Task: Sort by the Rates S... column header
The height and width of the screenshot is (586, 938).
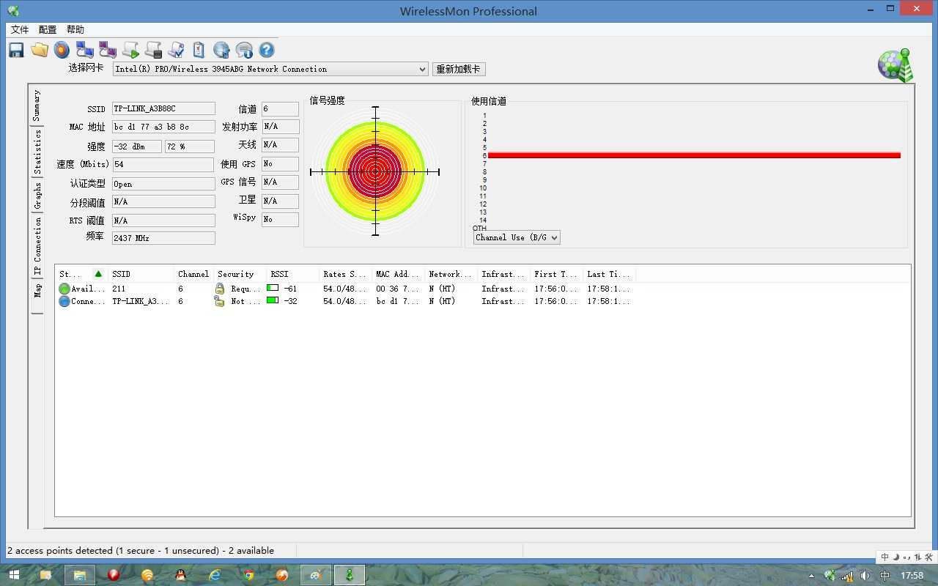Action: coord(345,274)
